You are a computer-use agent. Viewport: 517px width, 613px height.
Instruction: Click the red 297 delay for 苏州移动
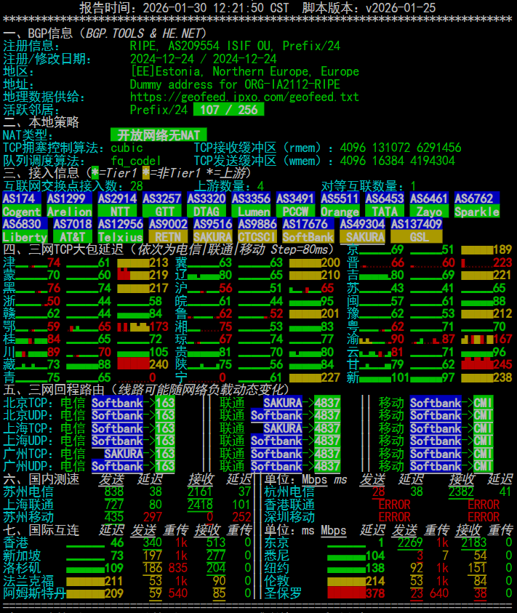[x=153, y=517]
